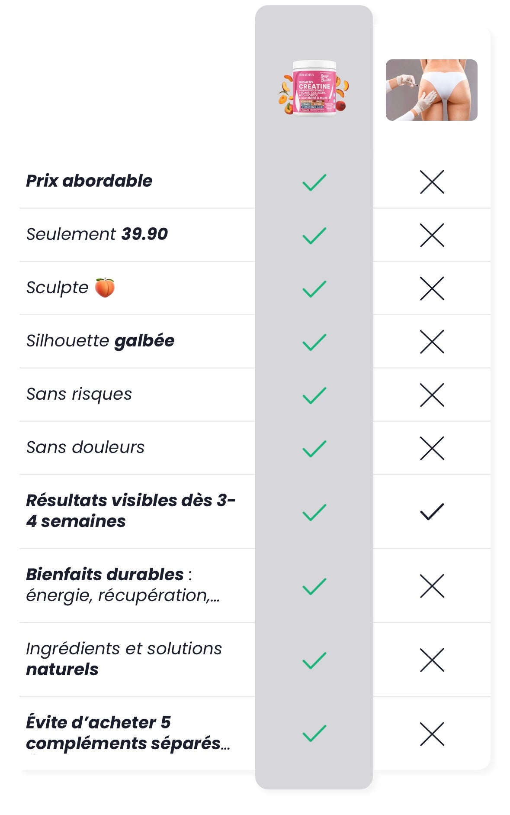The height and width of the screenshot is (815, 510).
Task: Click the injection procedure photo
Action: [431, 90]
